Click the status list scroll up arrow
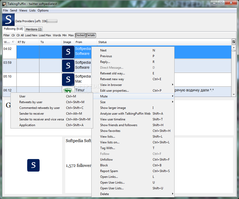 (x=234, y=48)
